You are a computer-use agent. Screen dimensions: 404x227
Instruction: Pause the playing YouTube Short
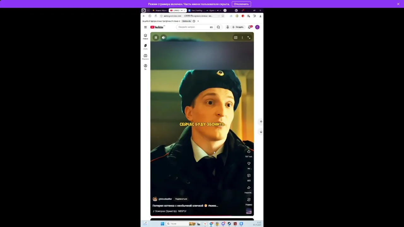click(x=156, y=38)
